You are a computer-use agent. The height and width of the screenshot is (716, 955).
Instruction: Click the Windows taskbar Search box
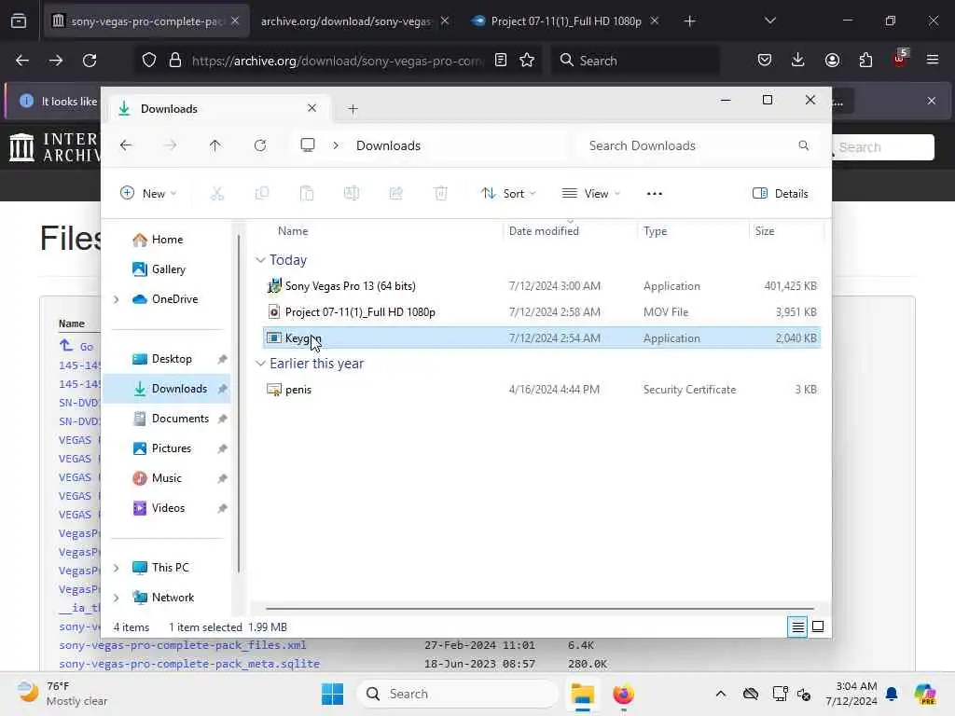click(457, 694)
